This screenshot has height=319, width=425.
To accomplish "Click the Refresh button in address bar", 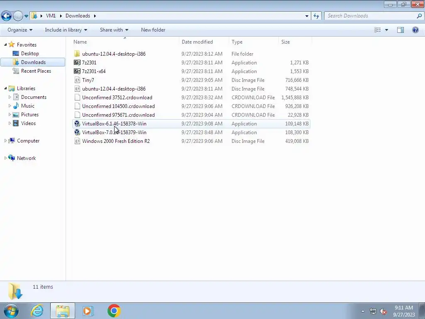I will coord(316,16).
